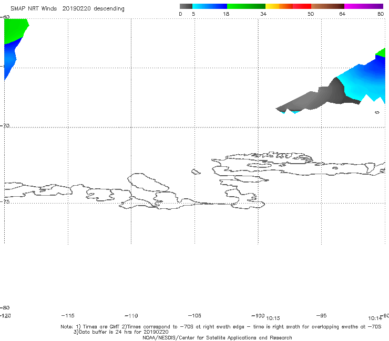Click the large oval island outline near -110
The image size is (389, 341).
point(148,182)
